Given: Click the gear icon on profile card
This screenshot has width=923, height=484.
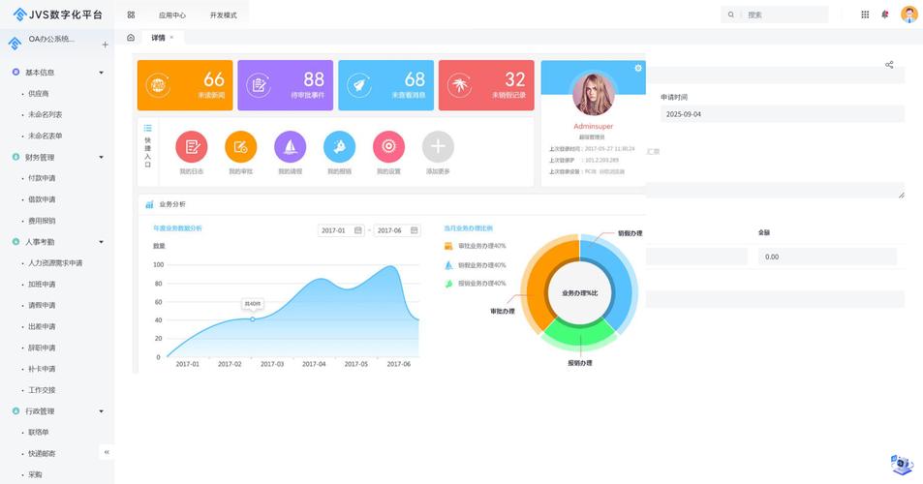Looking at the screenshot, I should point(638,68).
